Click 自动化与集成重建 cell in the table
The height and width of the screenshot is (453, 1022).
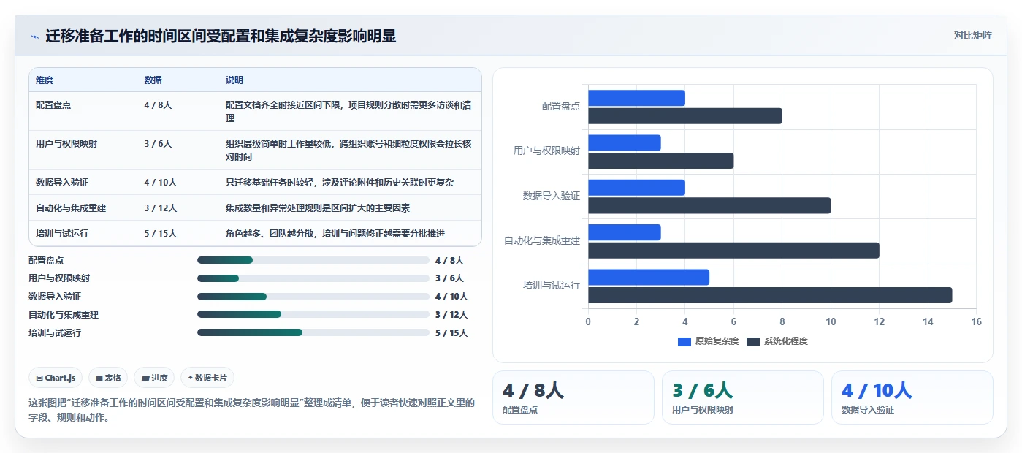pyautogui.click(x=71, y=208)
